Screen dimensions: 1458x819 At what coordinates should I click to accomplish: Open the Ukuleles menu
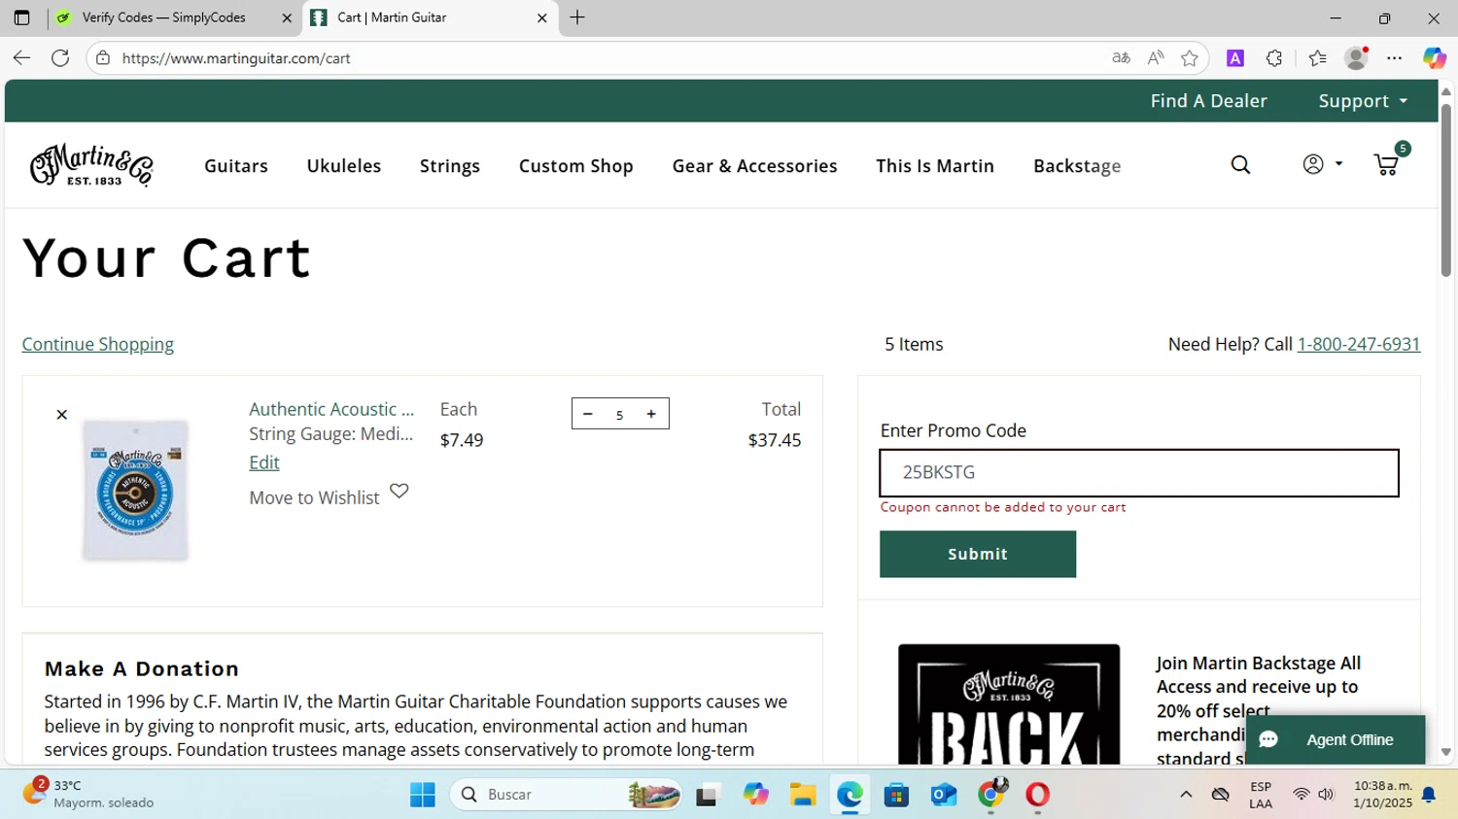[x=344, y=166]
